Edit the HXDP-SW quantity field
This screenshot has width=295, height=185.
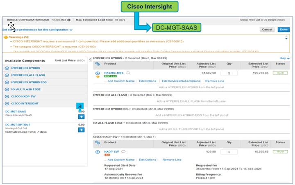pyautogui.click(x=229, y=152)
